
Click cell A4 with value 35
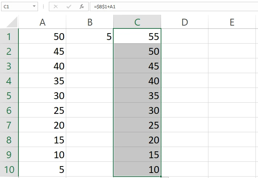[42, 80]
